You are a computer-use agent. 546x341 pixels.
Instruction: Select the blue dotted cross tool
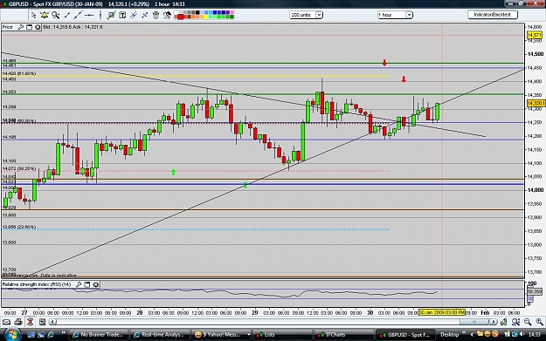144,15
